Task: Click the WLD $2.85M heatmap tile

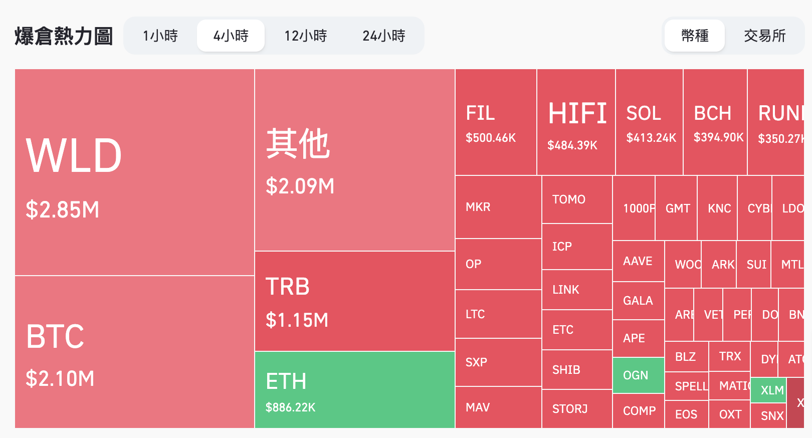Action: (134, 172)
